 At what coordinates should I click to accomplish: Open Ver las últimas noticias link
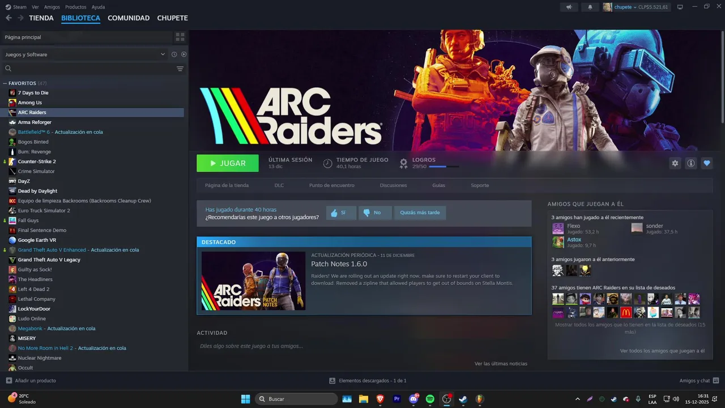pyautogui.click(x=501, y=364)
